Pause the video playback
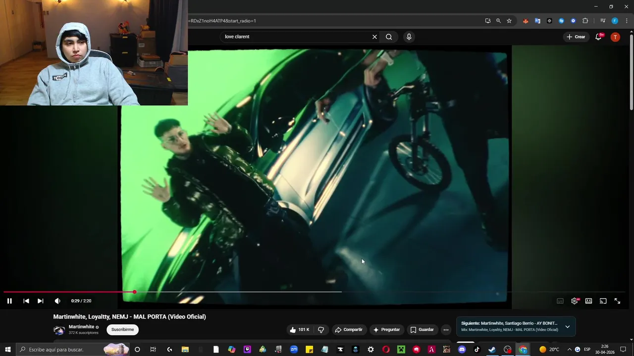634x356 pixels. point(9,301)
